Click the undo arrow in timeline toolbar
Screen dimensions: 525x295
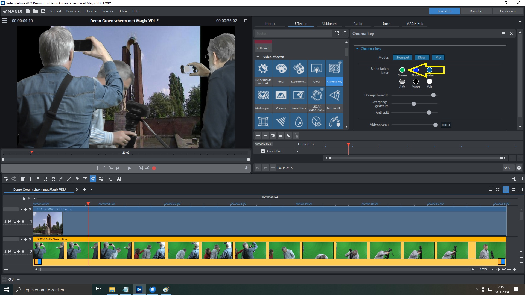(6, 179)
